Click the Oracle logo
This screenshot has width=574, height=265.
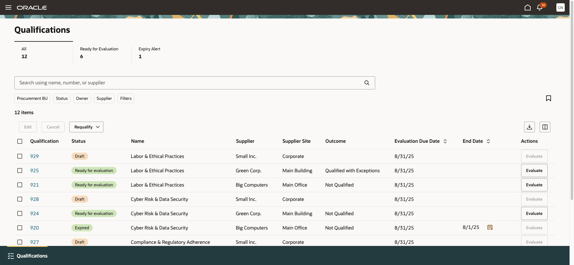tap(32, 7)
